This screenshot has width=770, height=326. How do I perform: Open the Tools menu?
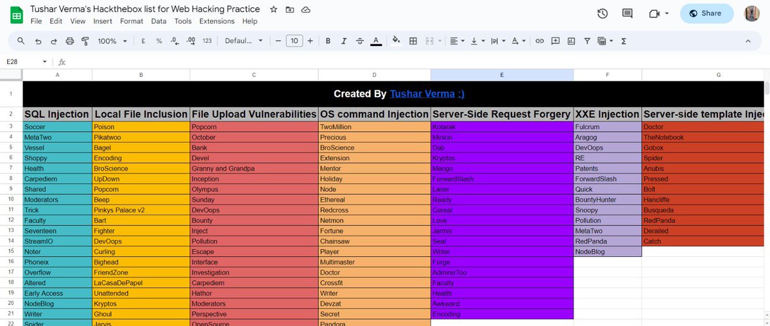click(x=183, y=21)
